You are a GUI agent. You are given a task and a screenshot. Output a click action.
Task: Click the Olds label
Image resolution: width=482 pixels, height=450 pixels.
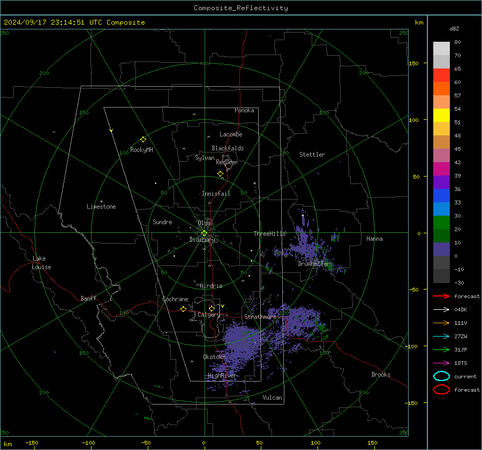point(204,223)
